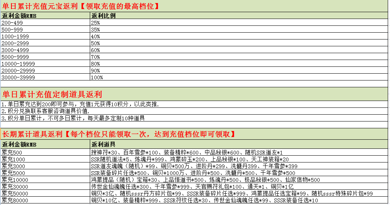Viewport: 390px width, 205px height.
Task: Click the cell "累充80000"
Action: click(45, 200)
